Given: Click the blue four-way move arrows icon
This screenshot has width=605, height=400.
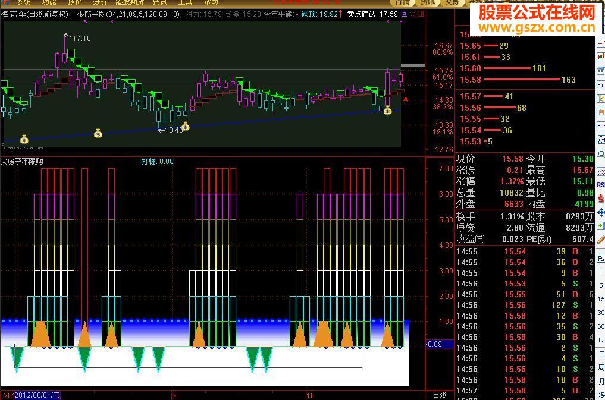Looking at the screenshot, I should coord(601,212).
